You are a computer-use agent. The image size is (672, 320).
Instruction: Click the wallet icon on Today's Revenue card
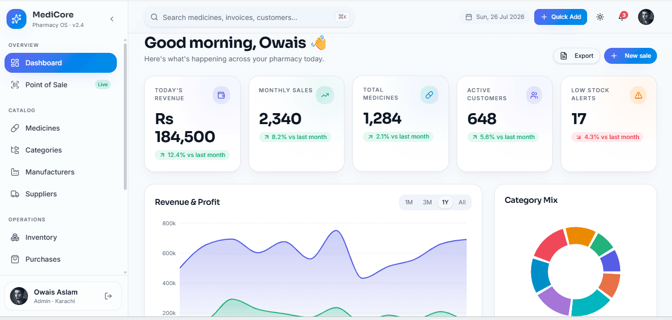[221, 95]
